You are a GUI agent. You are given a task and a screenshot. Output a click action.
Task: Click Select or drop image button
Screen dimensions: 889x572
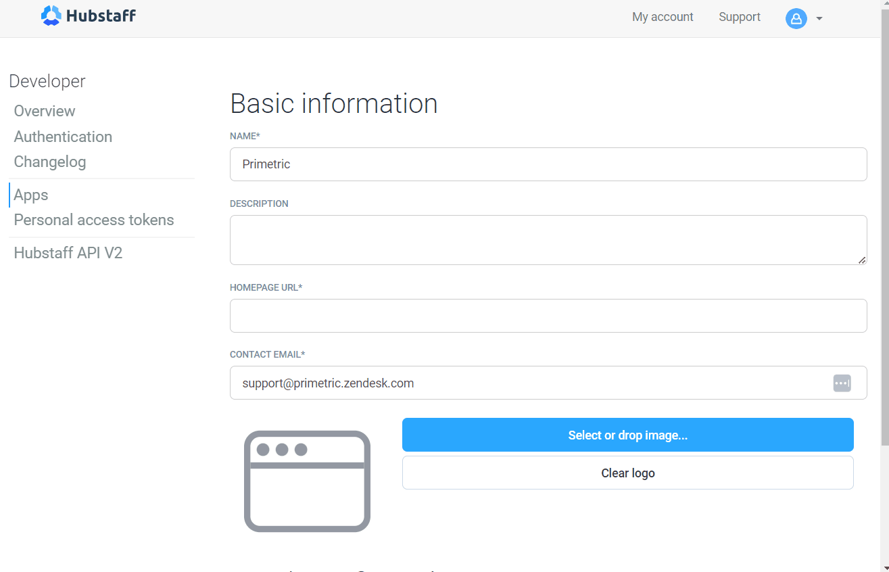(x=628, y=435)
